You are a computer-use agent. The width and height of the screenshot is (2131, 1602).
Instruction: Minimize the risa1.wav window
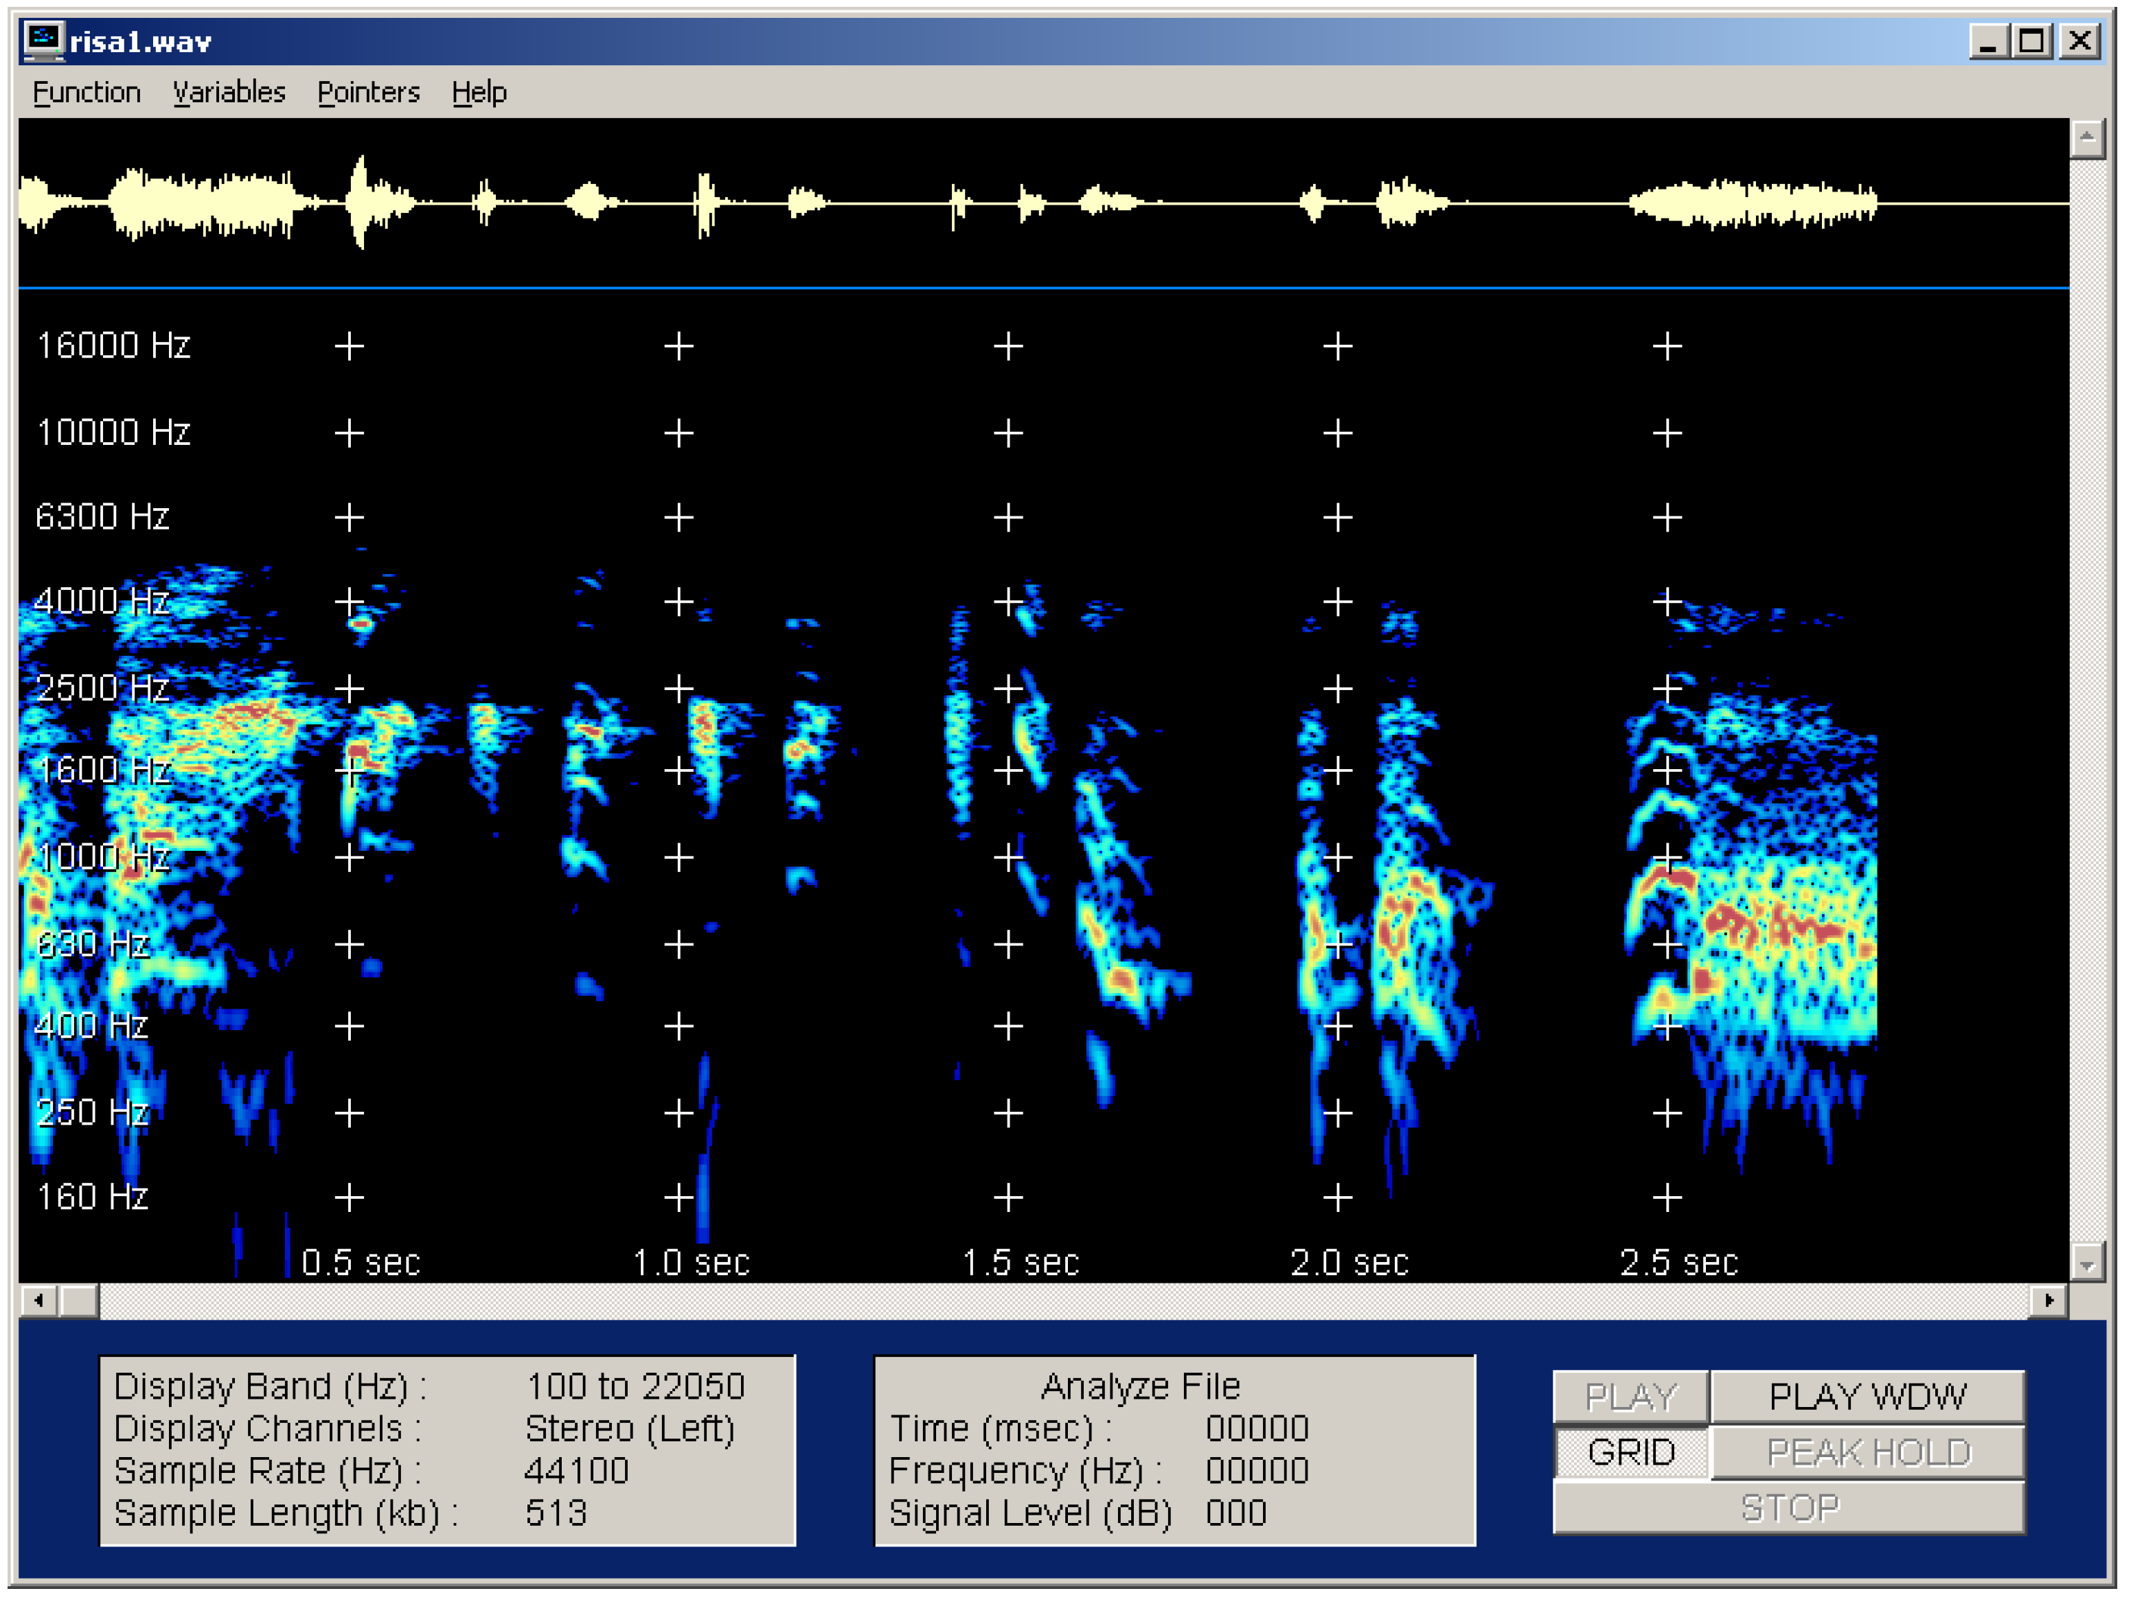pyautogui.click(x=1987, y=41)
